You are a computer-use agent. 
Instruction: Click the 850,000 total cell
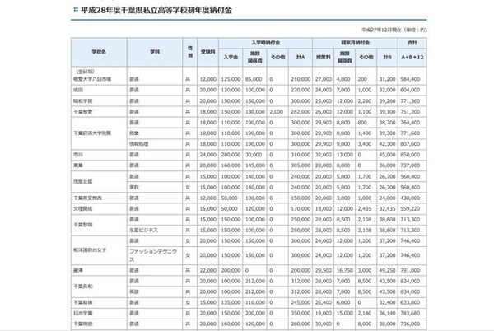click(x=412, y=155)
